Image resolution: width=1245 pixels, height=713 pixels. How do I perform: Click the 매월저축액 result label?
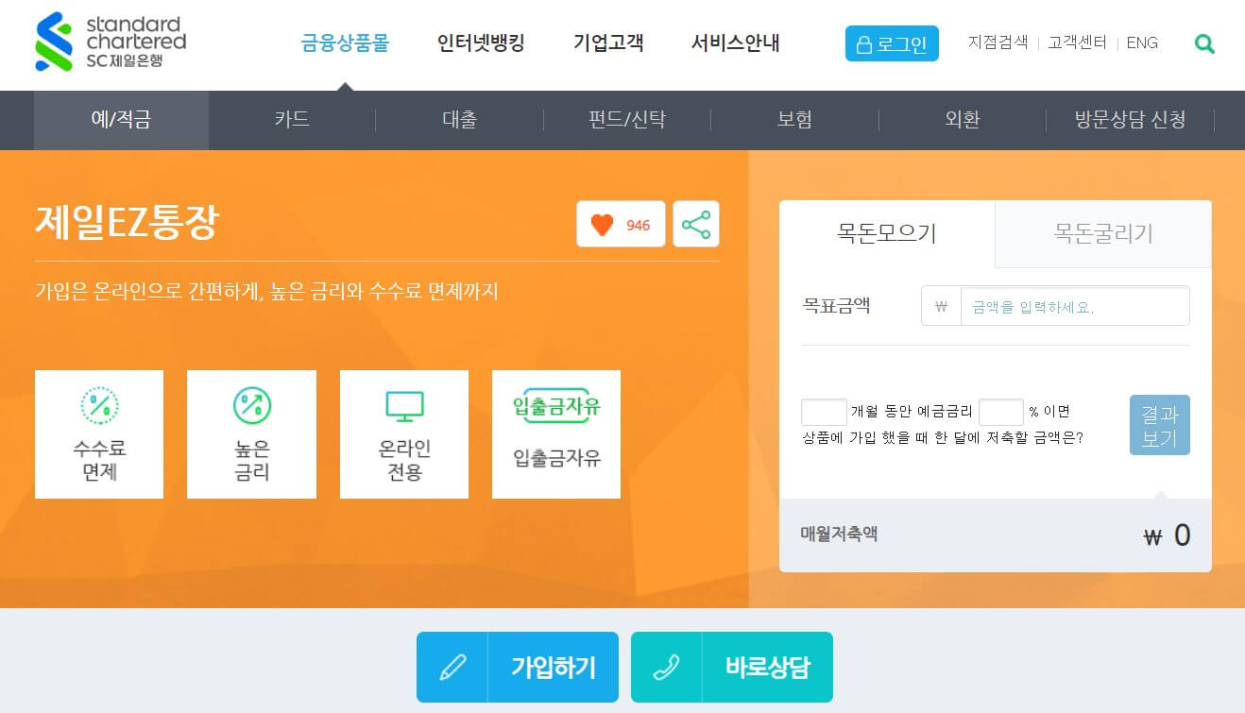tap(839, 534)
